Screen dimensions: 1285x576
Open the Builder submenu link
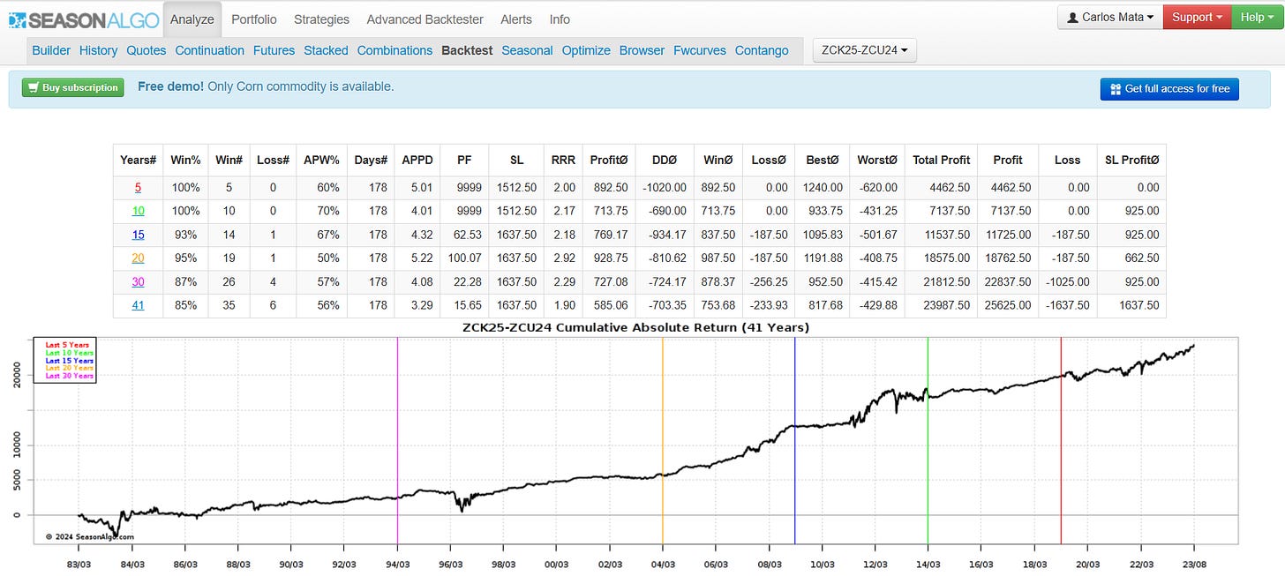click(x=51, y=50)
